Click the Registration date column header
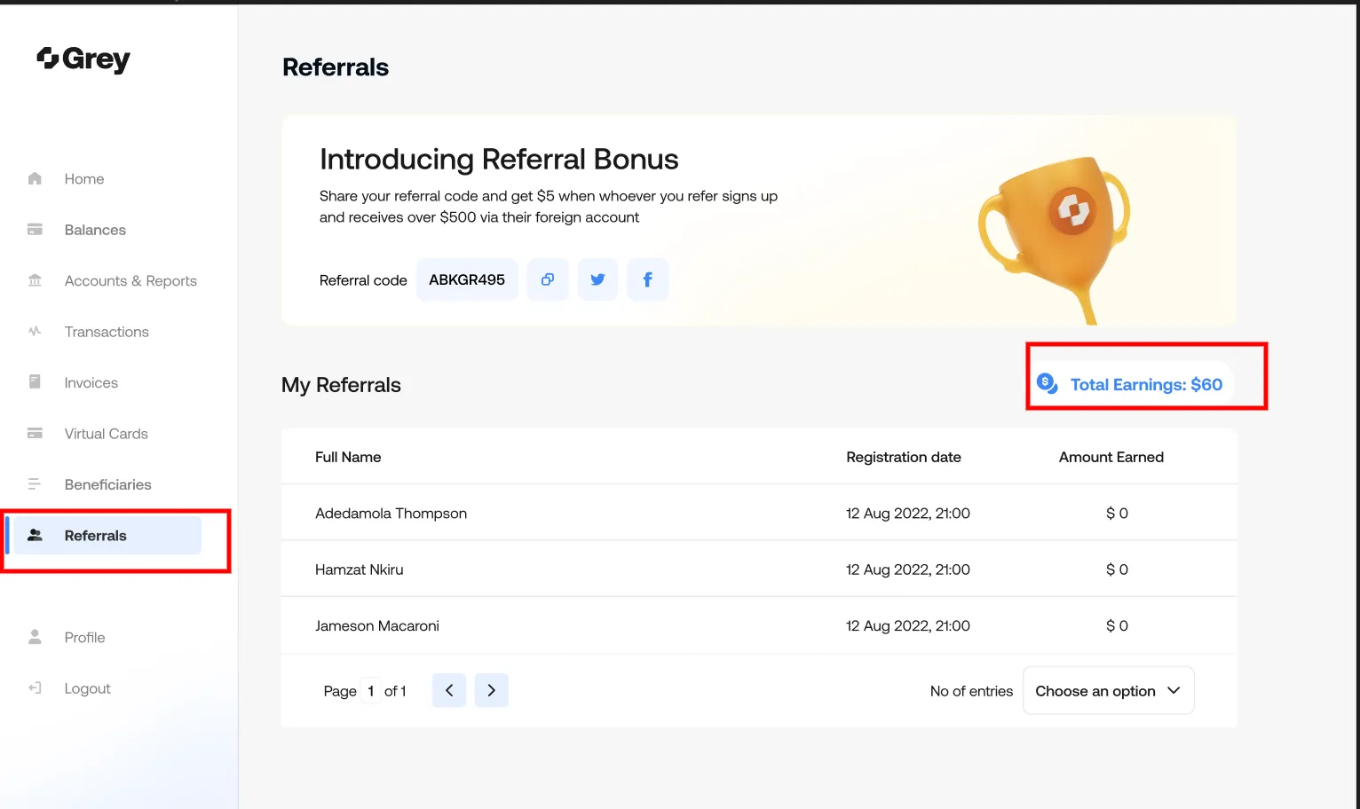The width and height of the screenshot is (1360, 809). [x=904, y=458]
